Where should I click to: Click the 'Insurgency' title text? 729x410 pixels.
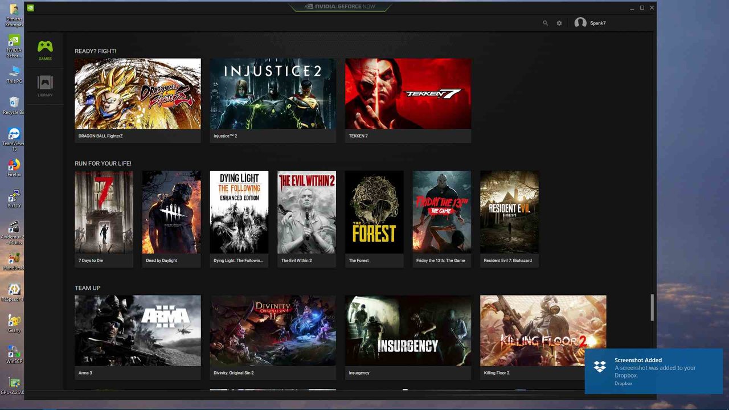[359, 373]
